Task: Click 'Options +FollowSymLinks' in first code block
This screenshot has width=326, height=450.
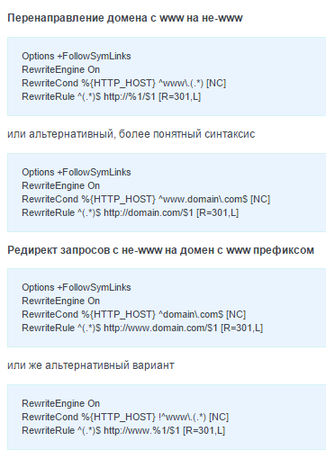Action: (x=77, y=56)
